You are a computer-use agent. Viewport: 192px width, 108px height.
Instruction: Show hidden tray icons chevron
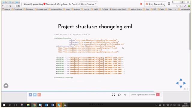tap(156, 105)
